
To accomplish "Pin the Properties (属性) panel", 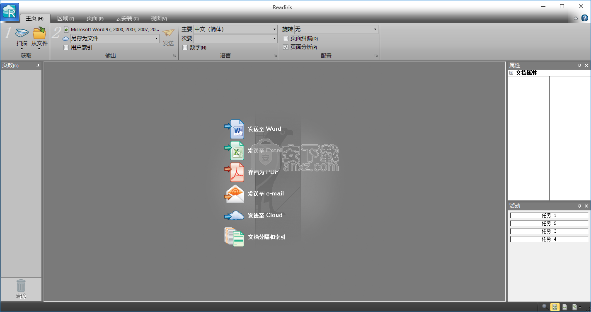I will [579, 66].
